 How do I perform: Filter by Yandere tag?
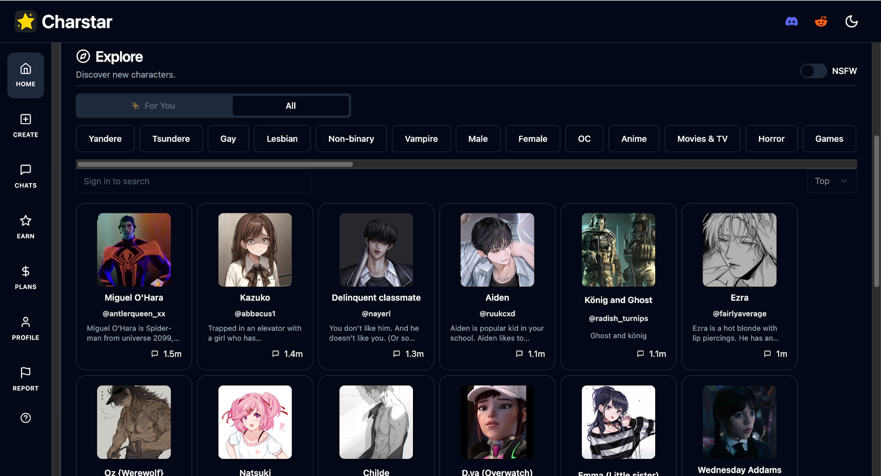[105, 139]
